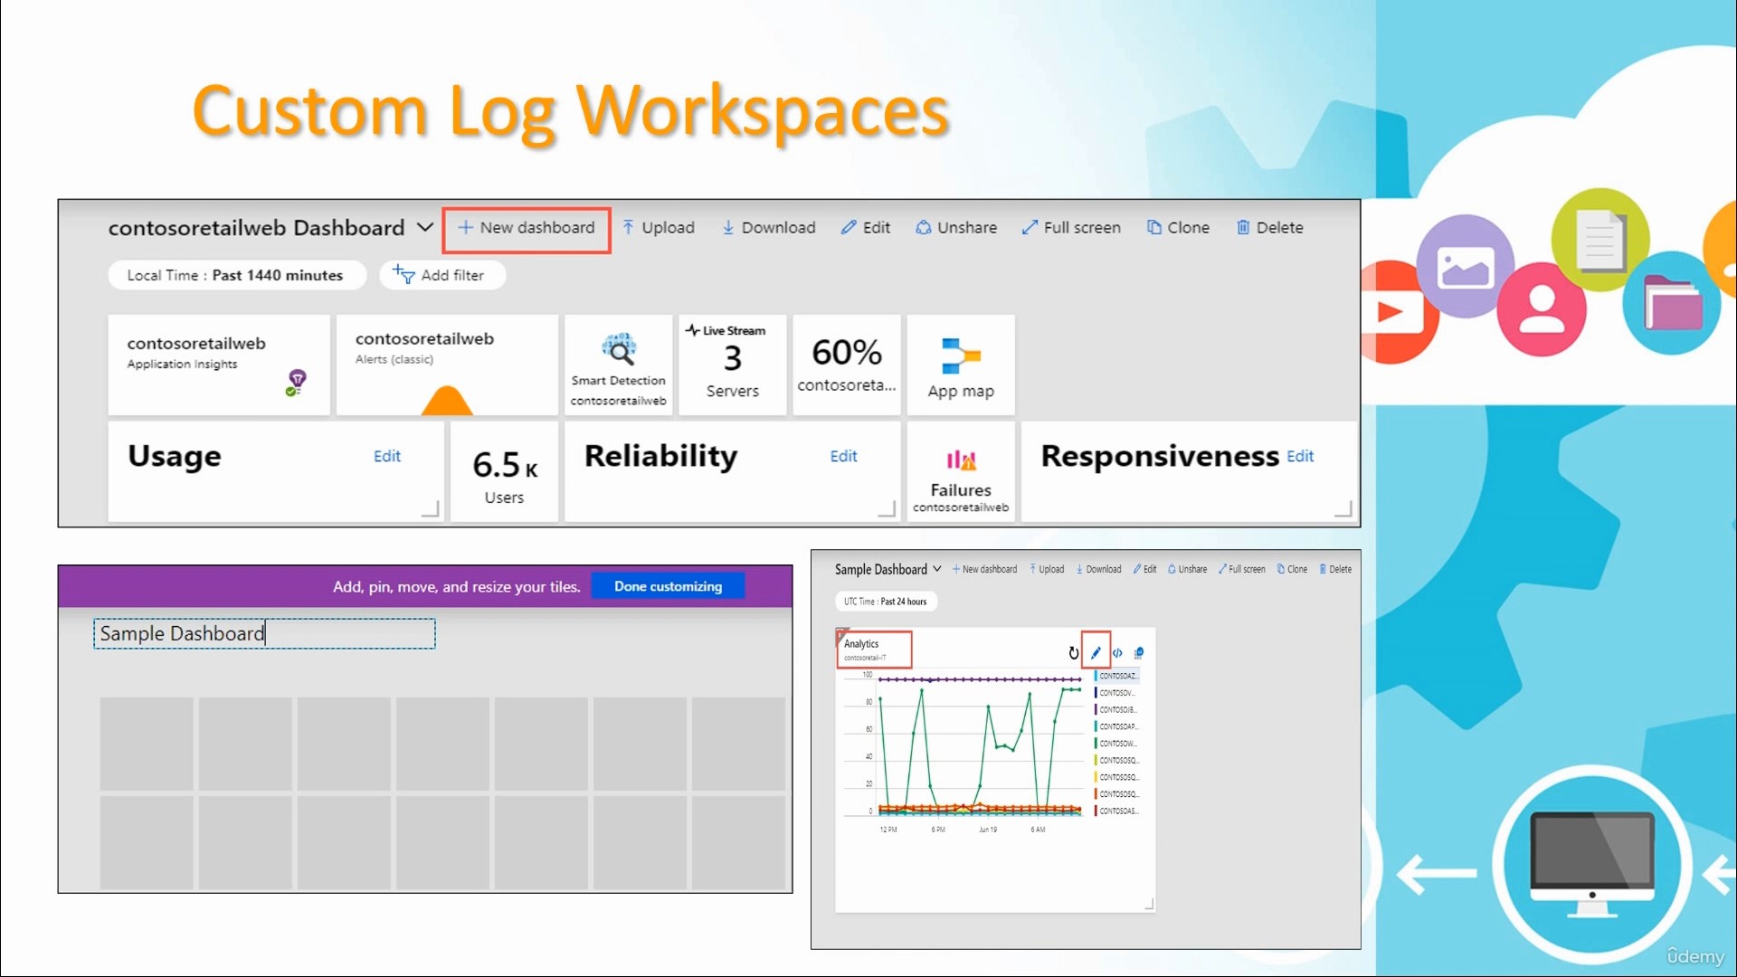Click Download in Sample Dashboard toolbar
Viewport: 1737px width, 977px height.
click(x=1098, y=570)
